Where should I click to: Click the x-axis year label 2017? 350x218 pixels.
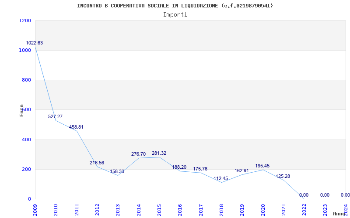201,210
